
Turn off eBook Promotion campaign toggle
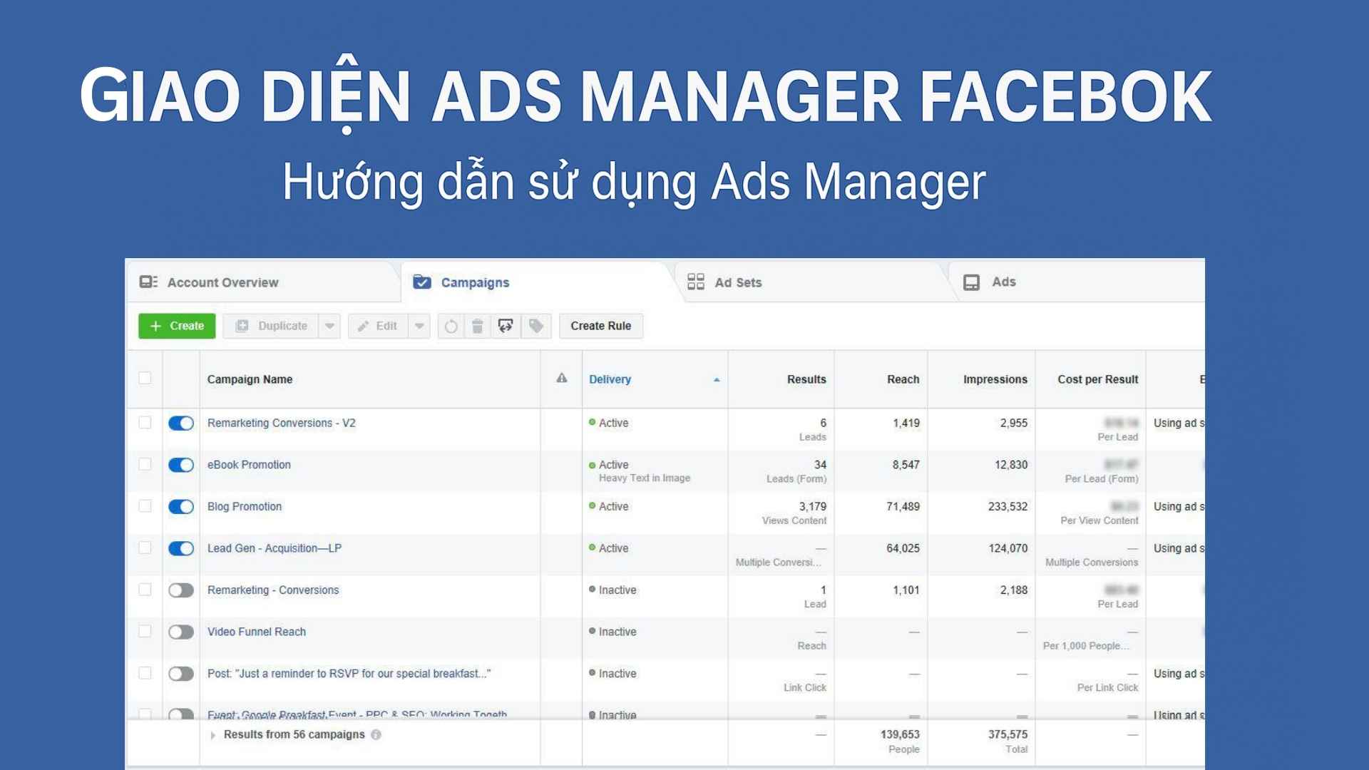click(181, 465)
